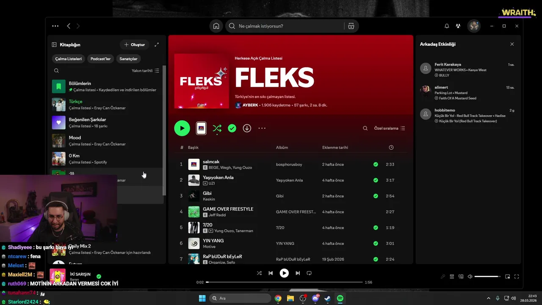542x305 pixels.
Task: Skip to next track
Action: (x=298, y=273)
